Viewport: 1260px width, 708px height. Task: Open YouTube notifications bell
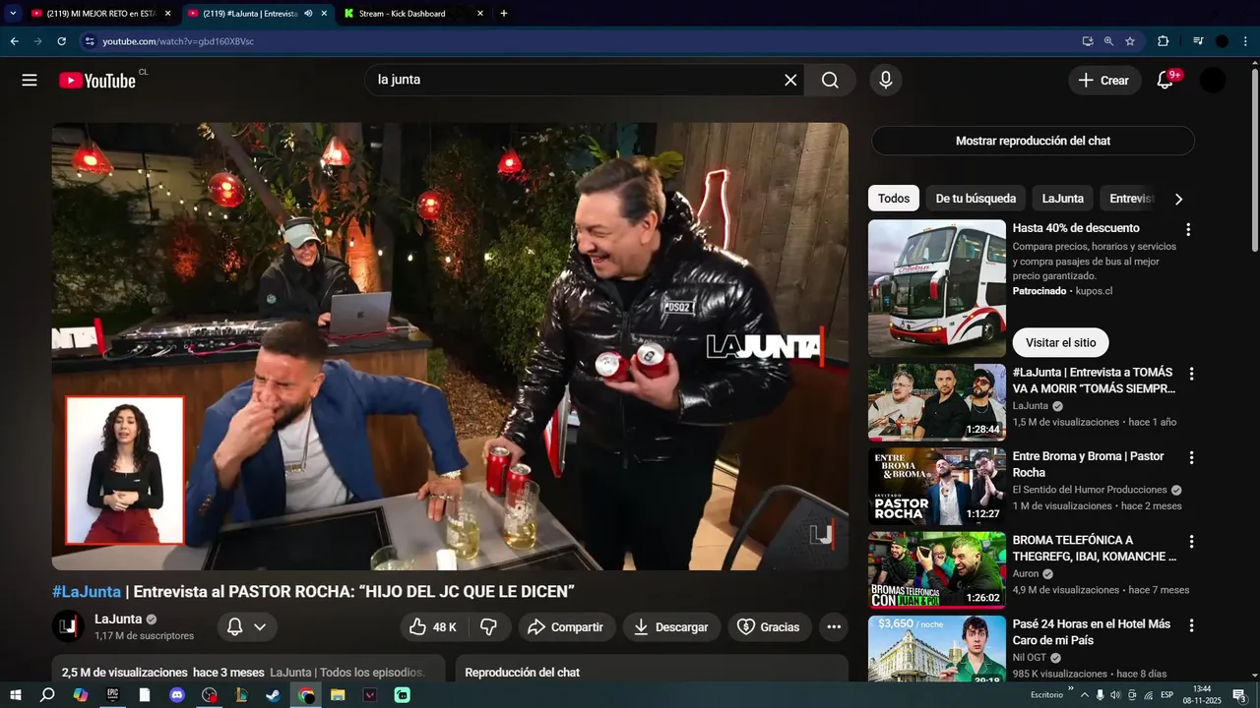pyautogui.click(x=1165, y=81)
